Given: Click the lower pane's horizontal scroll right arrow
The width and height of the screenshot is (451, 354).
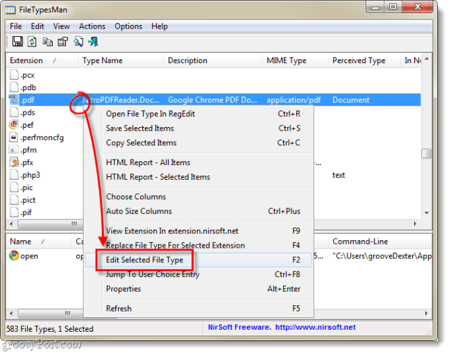Looking at the screenshot, I should 426,313.
